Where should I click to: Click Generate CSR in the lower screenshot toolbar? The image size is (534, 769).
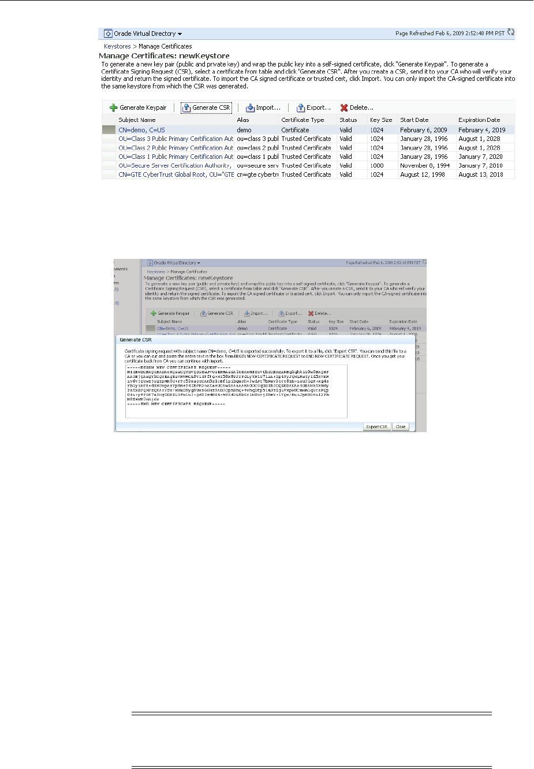coord(217,314)
